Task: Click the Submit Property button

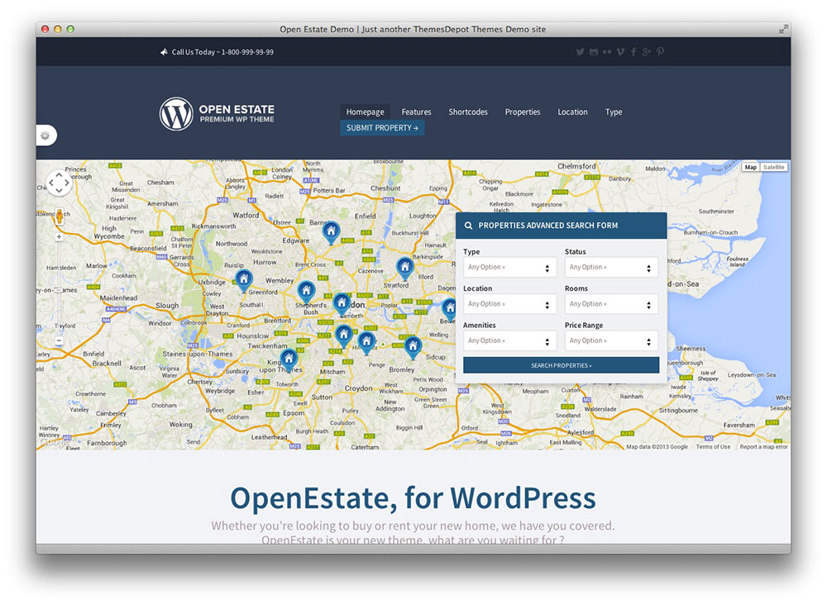Action: coord(382,127)
